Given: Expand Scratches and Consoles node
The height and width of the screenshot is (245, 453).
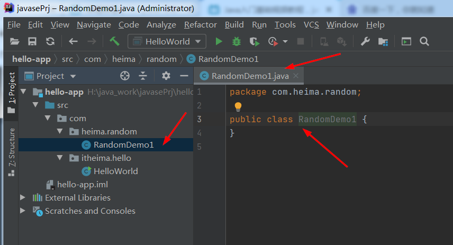Looking at the screenshot, I should [23, 211].
